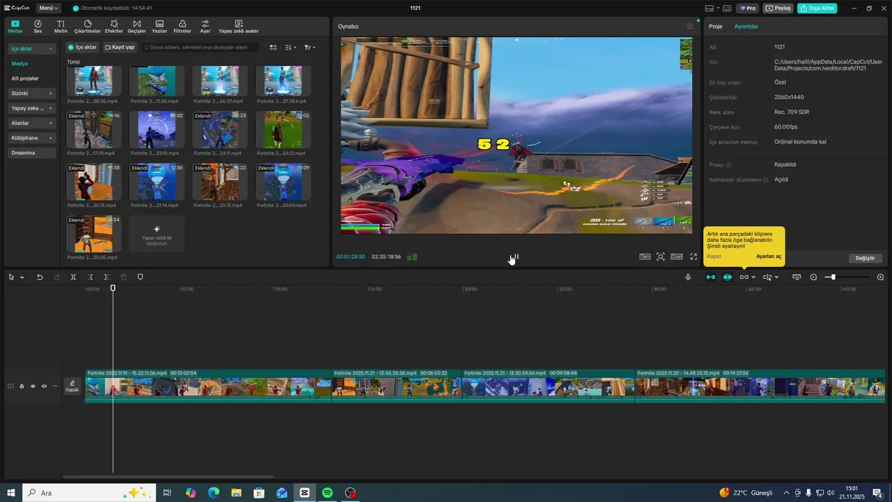Click the microphone record voiceover icon
Screen dimensions: 892x502
[x=688, y=277]
